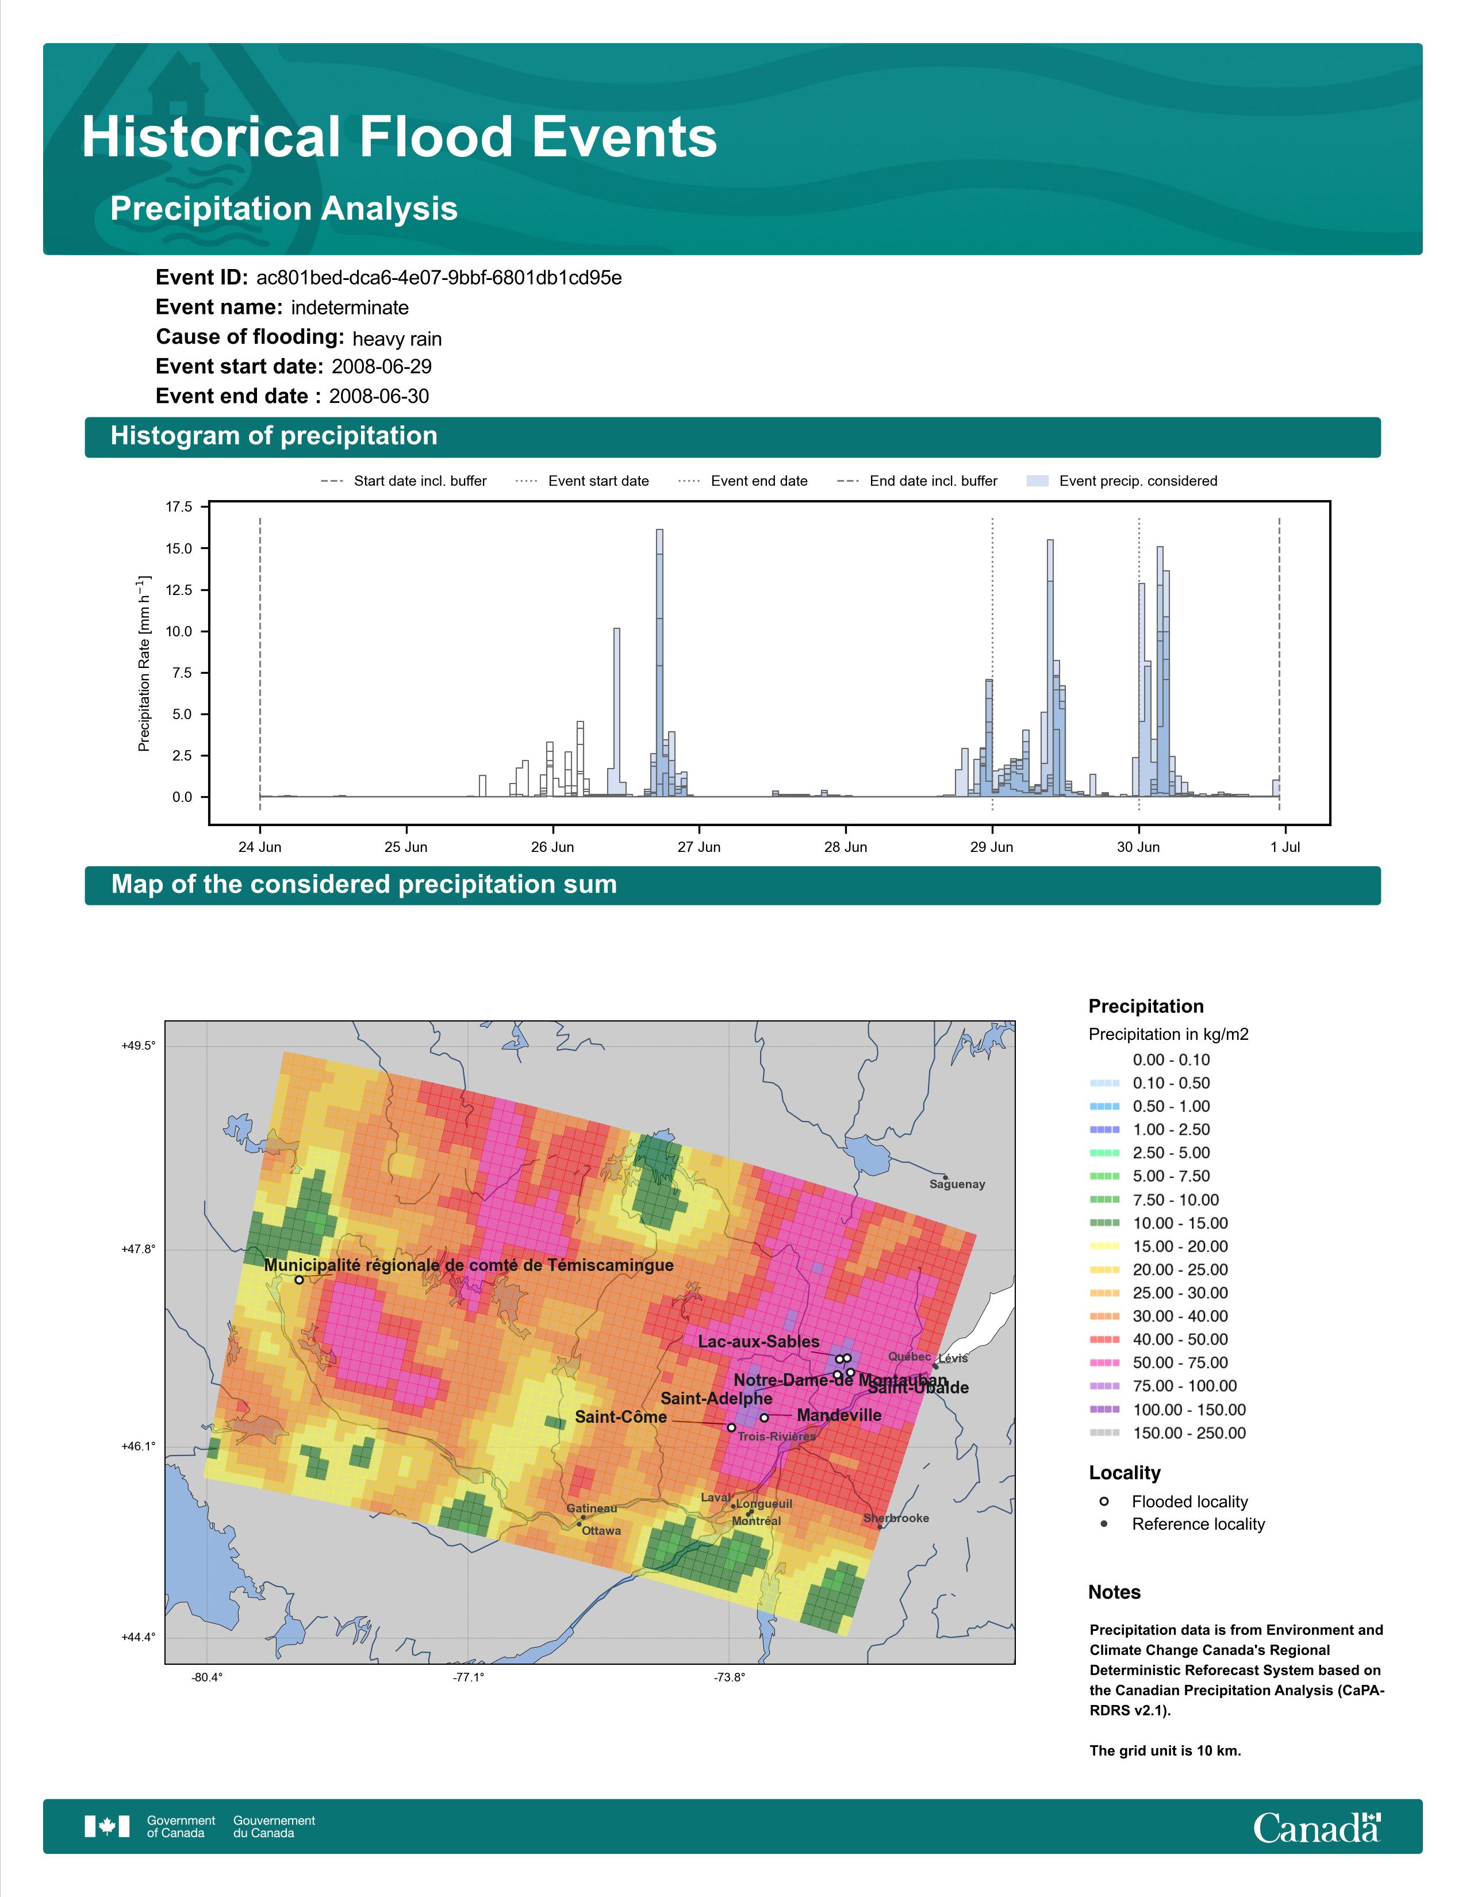1466x1897 pixels.
Task: Click the Montréal map label
Action: [757, 1521]
